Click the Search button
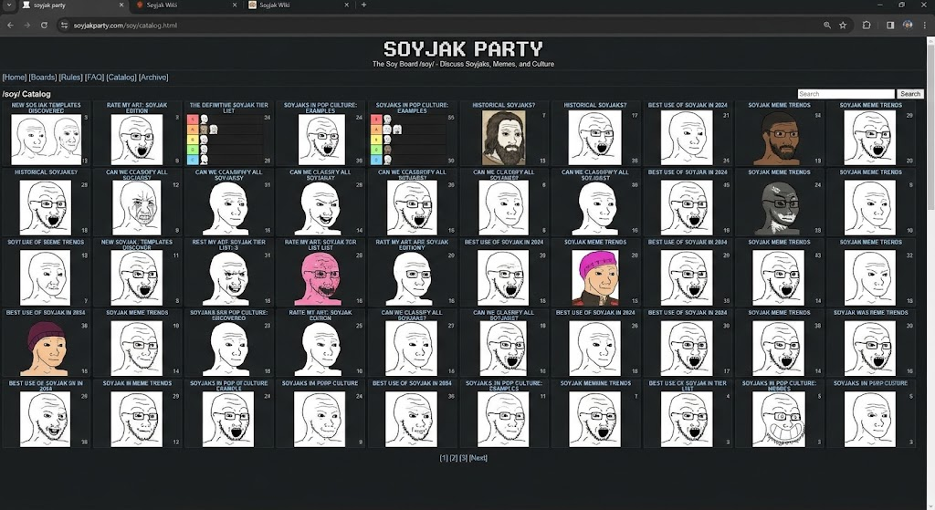This screenshot has width=935, height=510. [x=910, y=94]
